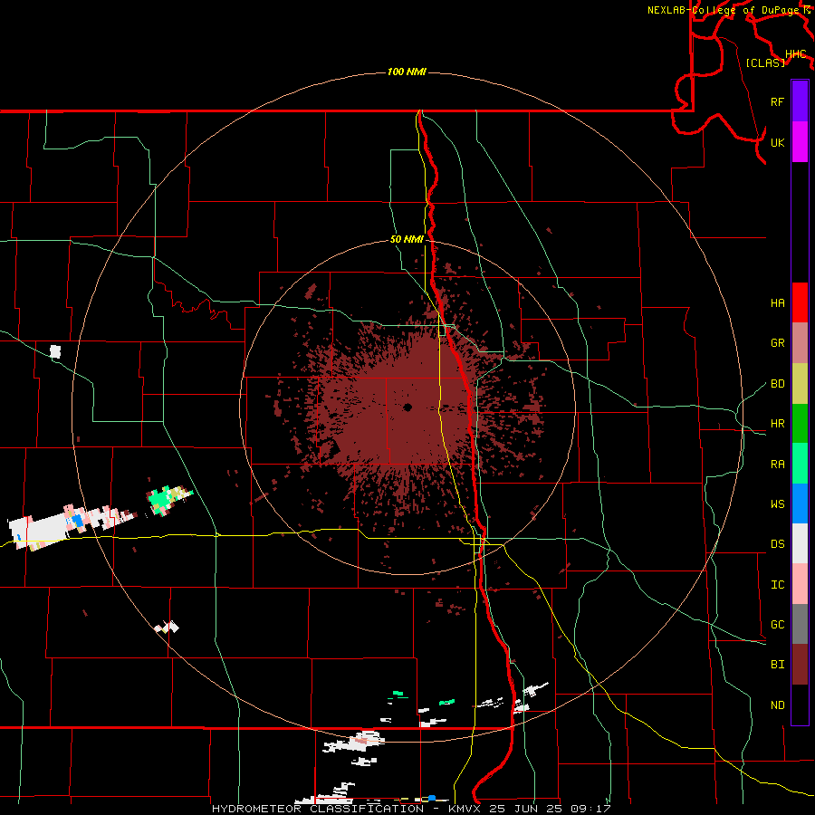Click the GR salmon color swatch

click(x=800, y=343)
